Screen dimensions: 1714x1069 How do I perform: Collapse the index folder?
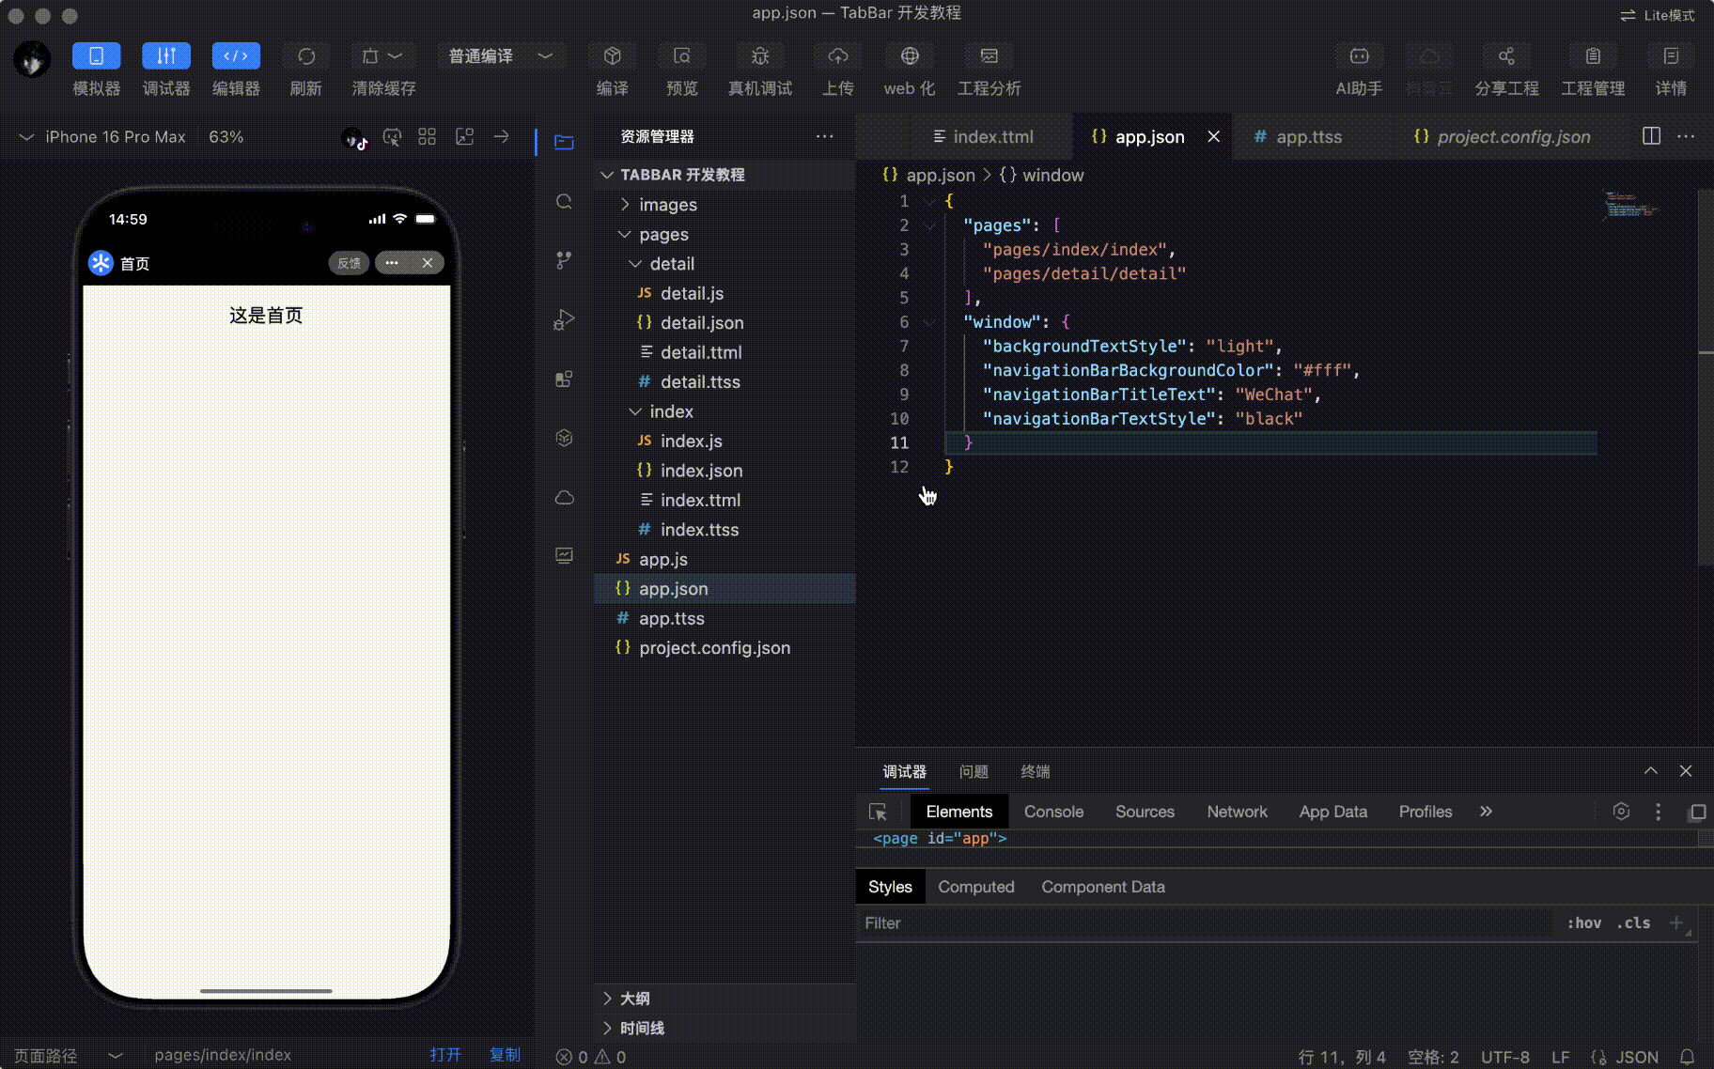pos(725,411)
